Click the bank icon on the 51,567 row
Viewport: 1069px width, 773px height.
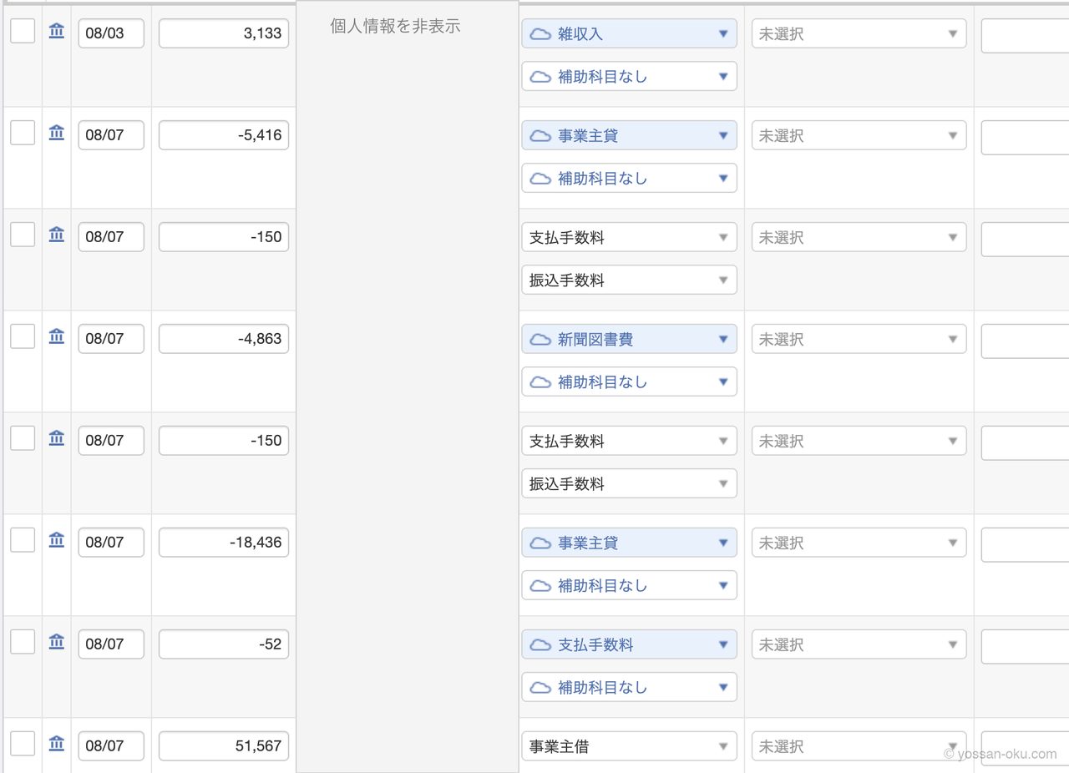57,744
